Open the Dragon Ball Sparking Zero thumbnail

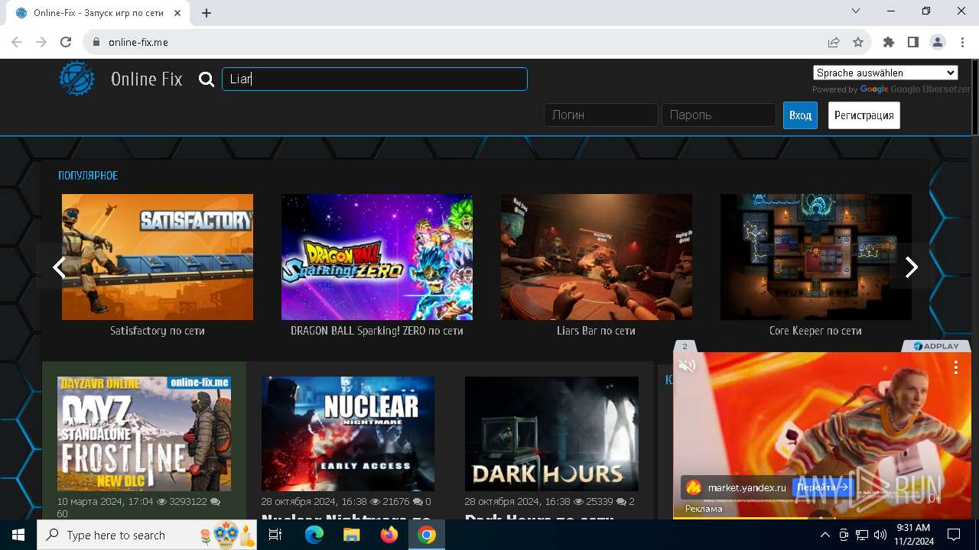pos(377,257)
